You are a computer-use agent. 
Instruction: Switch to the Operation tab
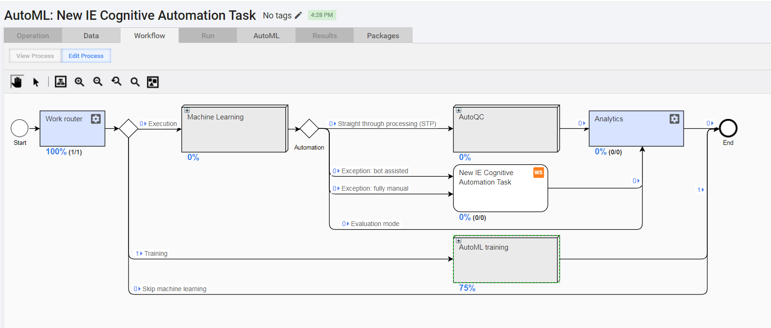(x=33, y=35)
